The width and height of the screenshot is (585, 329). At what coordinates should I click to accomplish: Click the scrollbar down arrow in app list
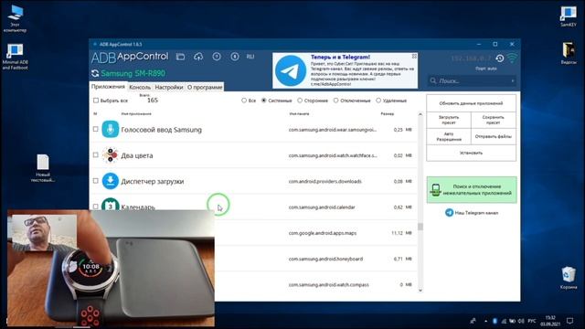(x=420, y=291)
